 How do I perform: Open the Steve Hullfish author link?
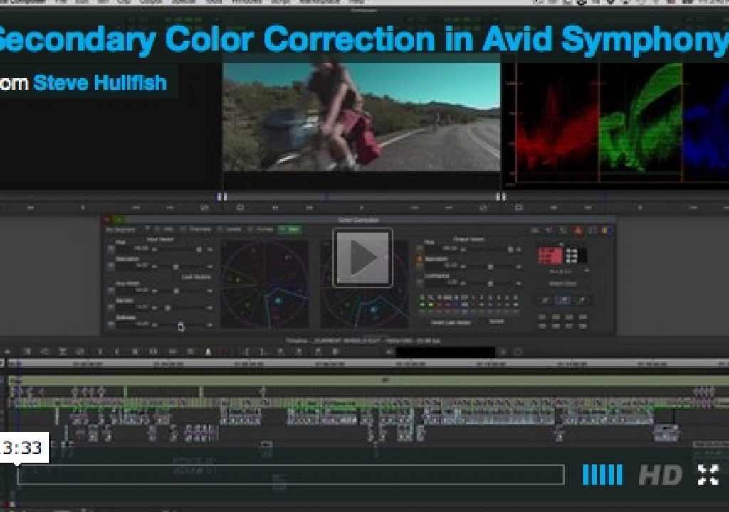pyautogui.click(x=100, y=82)
